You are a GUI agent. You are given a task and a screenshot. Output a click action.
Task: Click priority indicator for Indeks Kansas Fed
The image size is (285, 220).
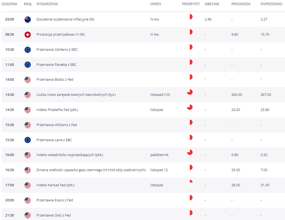(190, 182)
